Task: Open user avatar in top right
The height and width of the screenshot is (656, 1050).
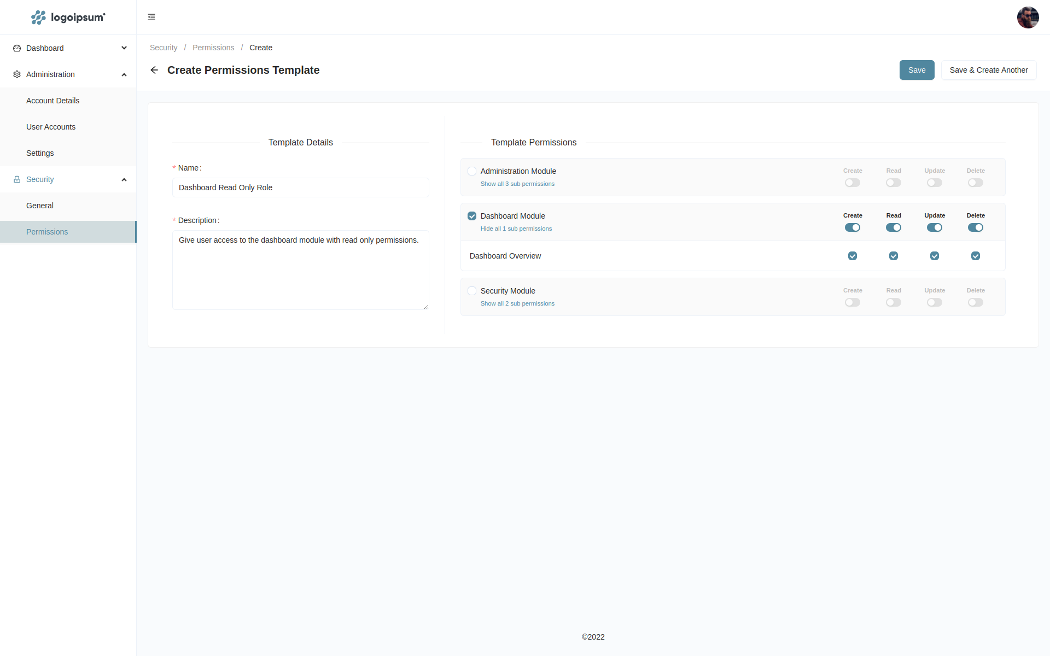Action: (x=1028, y=17)
